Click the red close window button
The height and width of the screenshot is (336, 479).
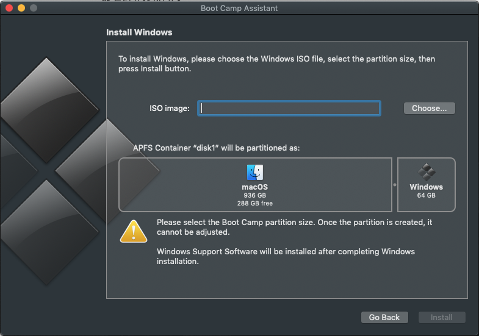tap(9, 8)
